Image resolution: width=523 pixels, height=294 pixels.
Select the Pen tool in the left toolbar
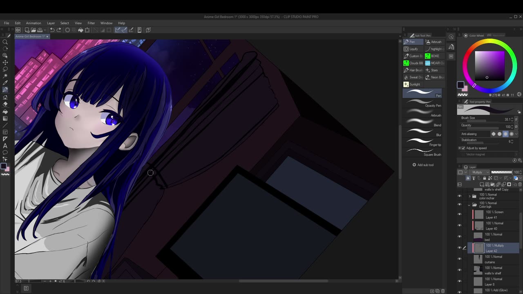pos(5,90)
